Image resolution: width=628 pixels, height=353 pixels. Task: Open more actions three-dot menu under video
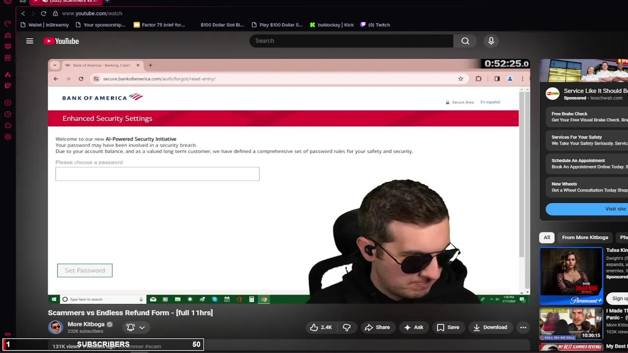tap(523, 327)
